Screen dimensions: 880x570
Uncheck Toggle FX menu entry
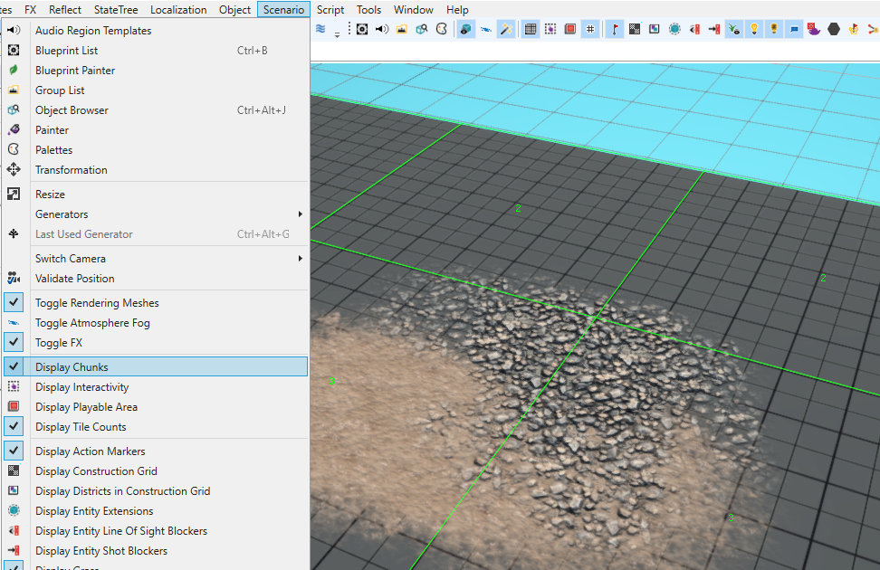[156, 343]
